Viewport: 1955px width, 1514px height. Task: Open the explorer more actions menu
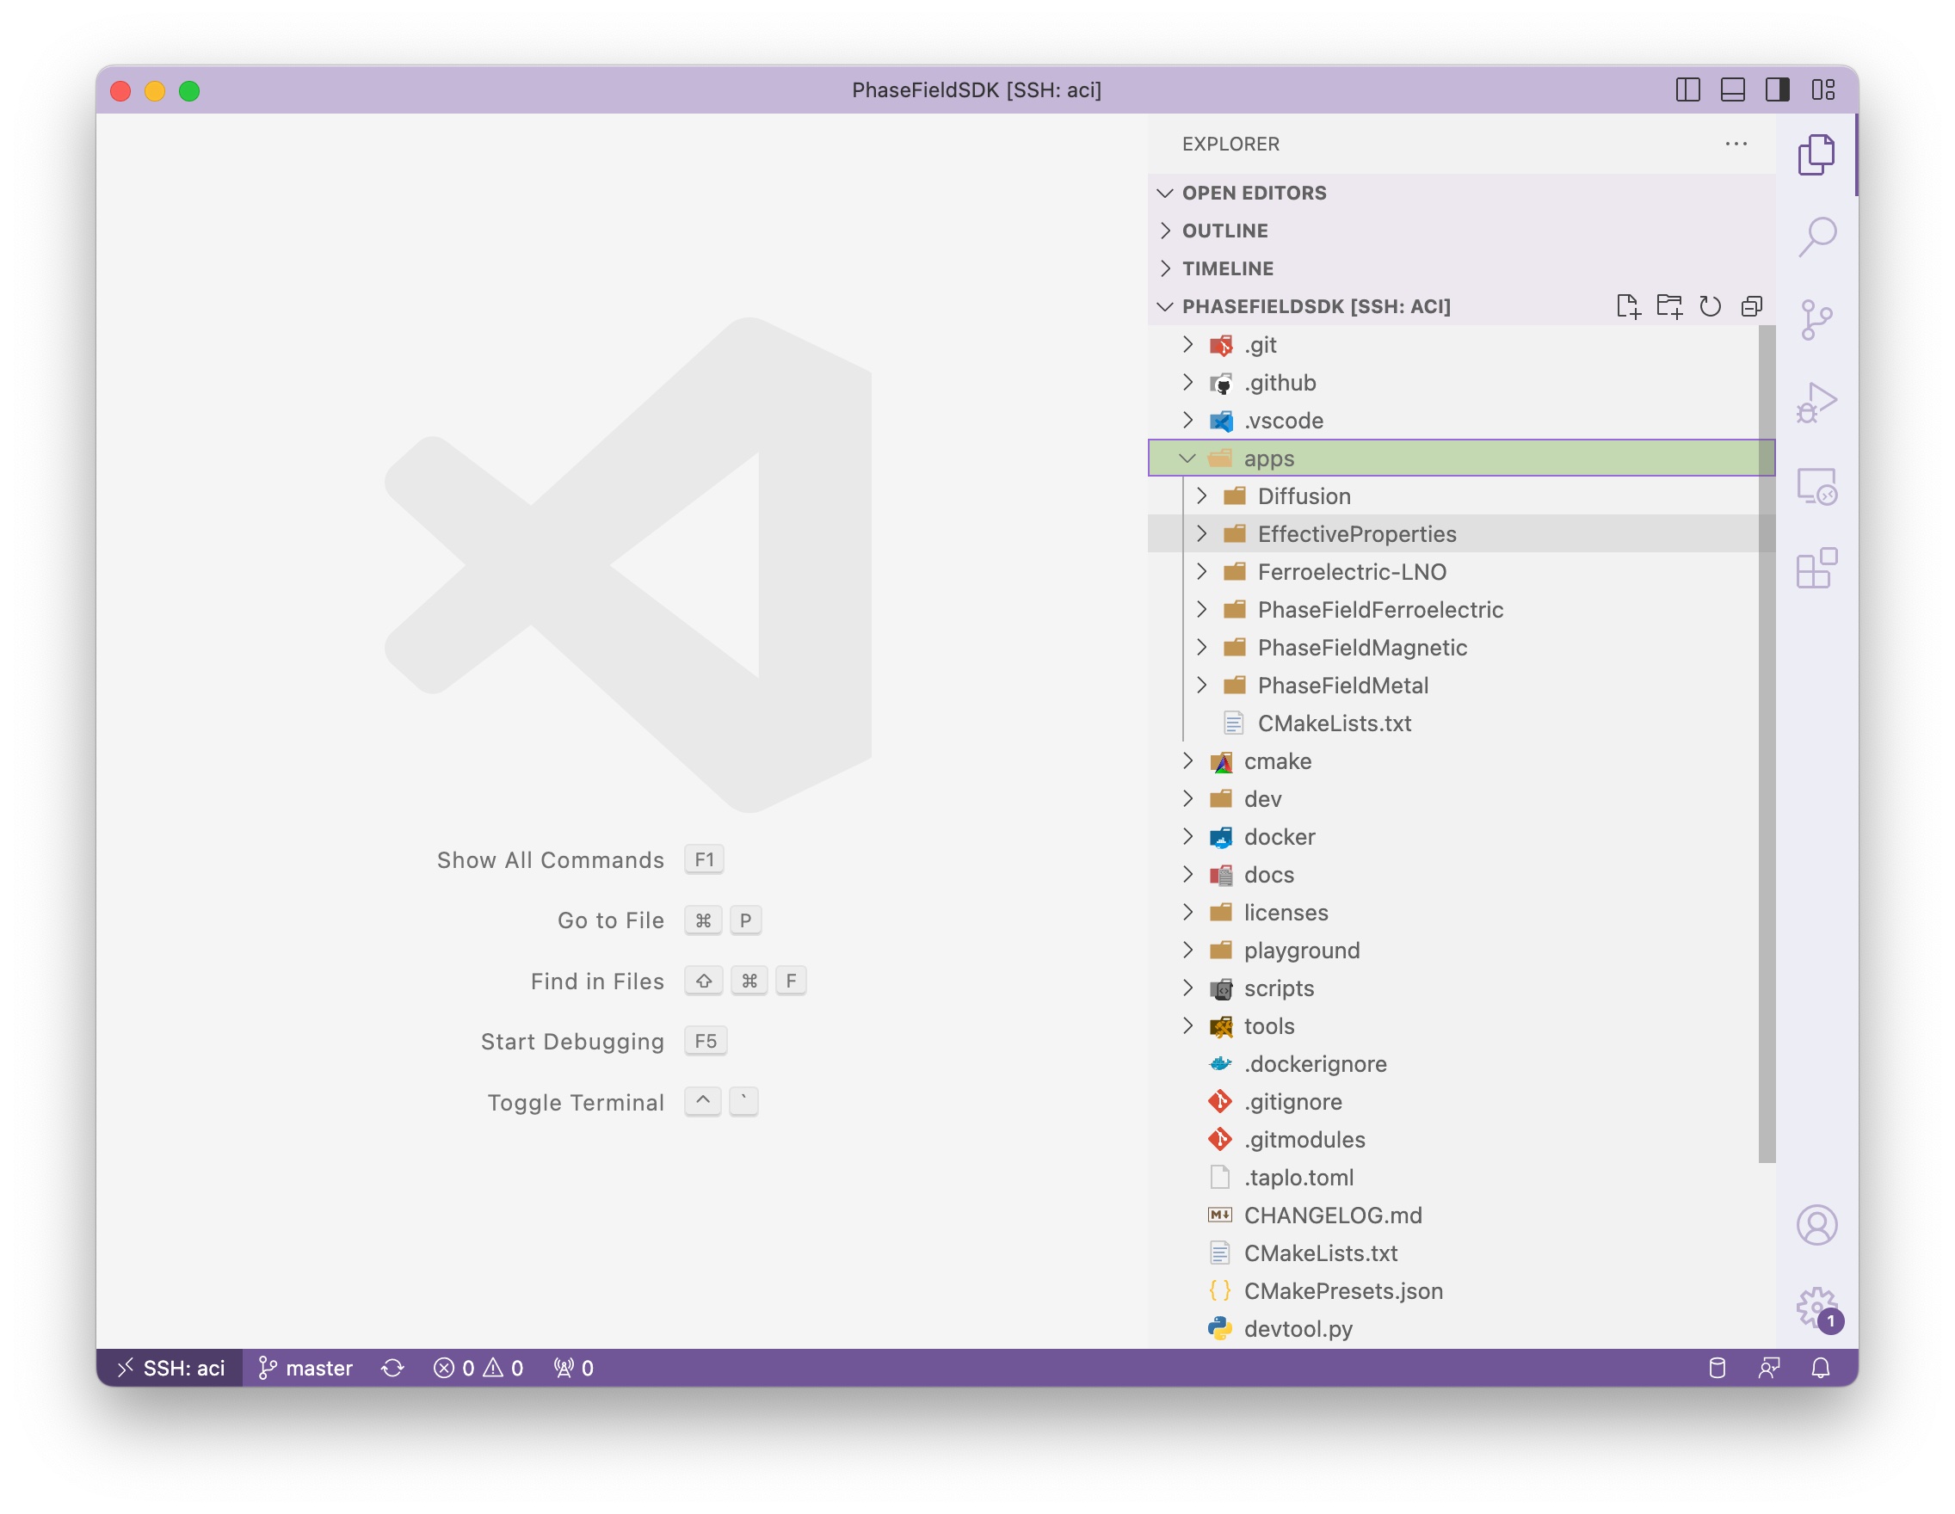click(x=1736, y=144)
